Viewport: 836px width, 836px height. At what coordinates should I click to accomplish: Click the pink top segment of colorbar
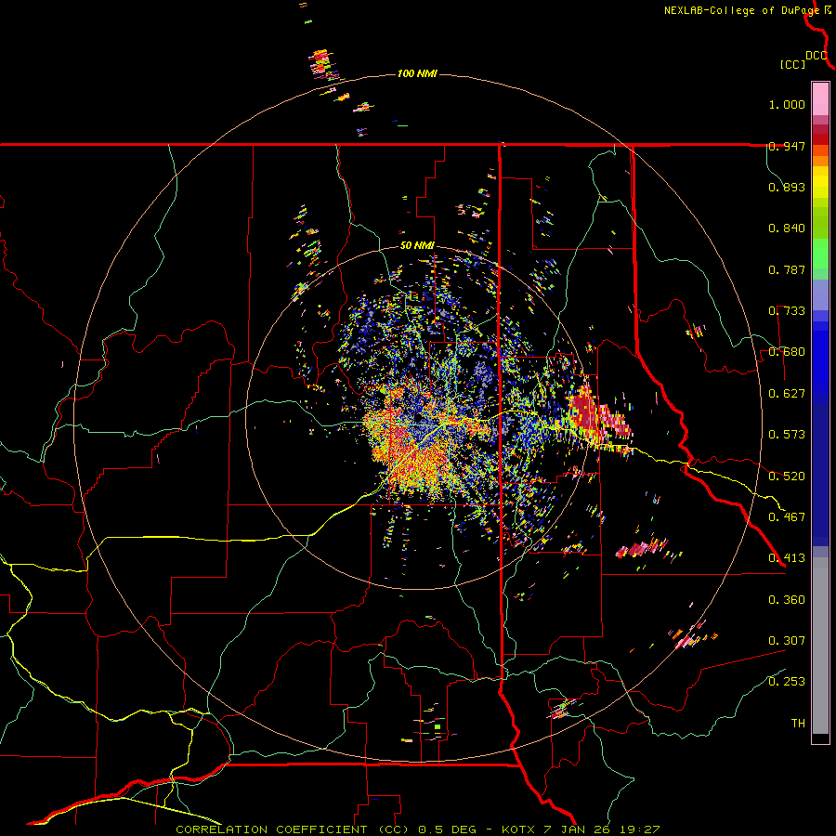coord(820,98)
